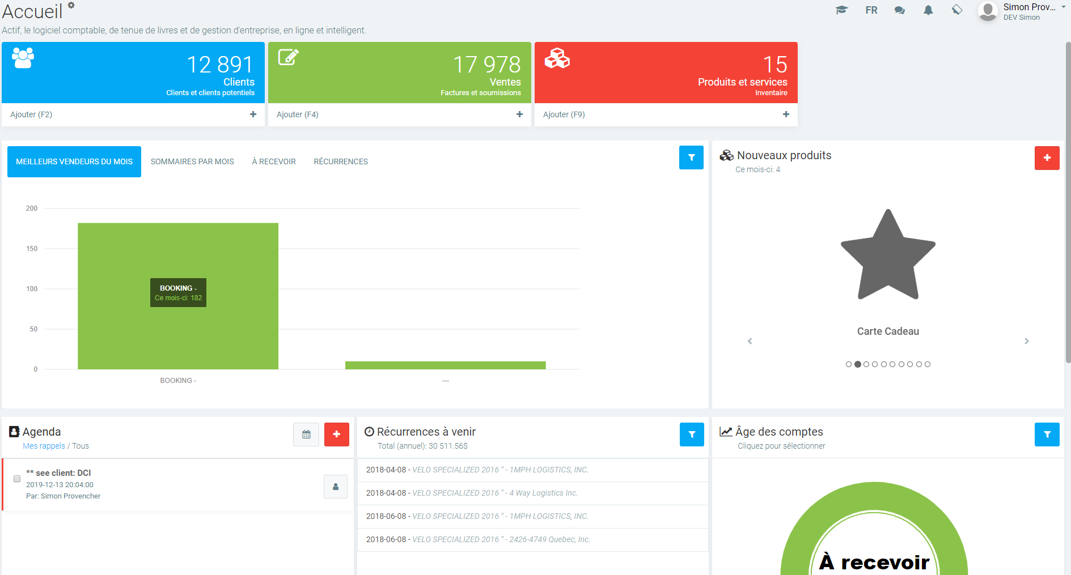Click the gear icon beside Accueil
The height and width of the screenshot is (575, 1071).
click(x=71, y=5)
